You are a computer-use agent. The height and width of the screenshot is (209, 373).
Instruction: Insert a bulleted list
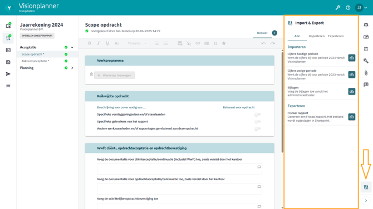(x=156, y=43)
